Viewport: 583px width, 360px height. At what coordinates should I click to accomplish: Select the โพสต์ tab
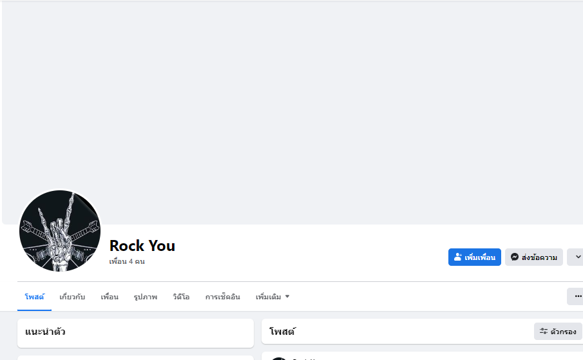[34, 297]
